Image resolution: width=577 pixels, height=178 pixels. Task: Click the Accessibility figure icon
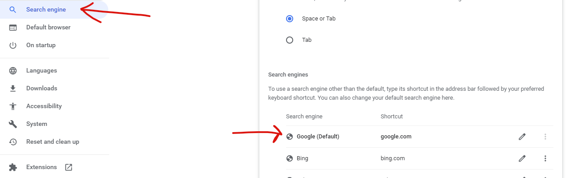[x=13, y=106]
